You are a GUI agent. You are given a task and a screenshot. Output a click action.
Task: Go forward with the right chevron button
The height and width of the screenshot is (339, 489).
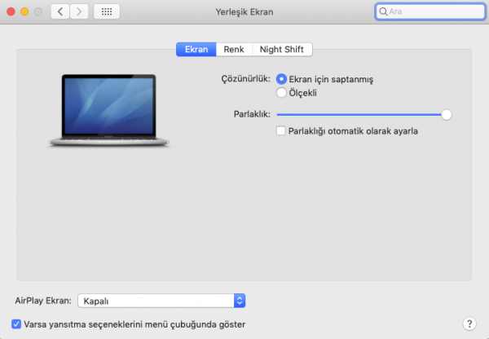(79, 12)
